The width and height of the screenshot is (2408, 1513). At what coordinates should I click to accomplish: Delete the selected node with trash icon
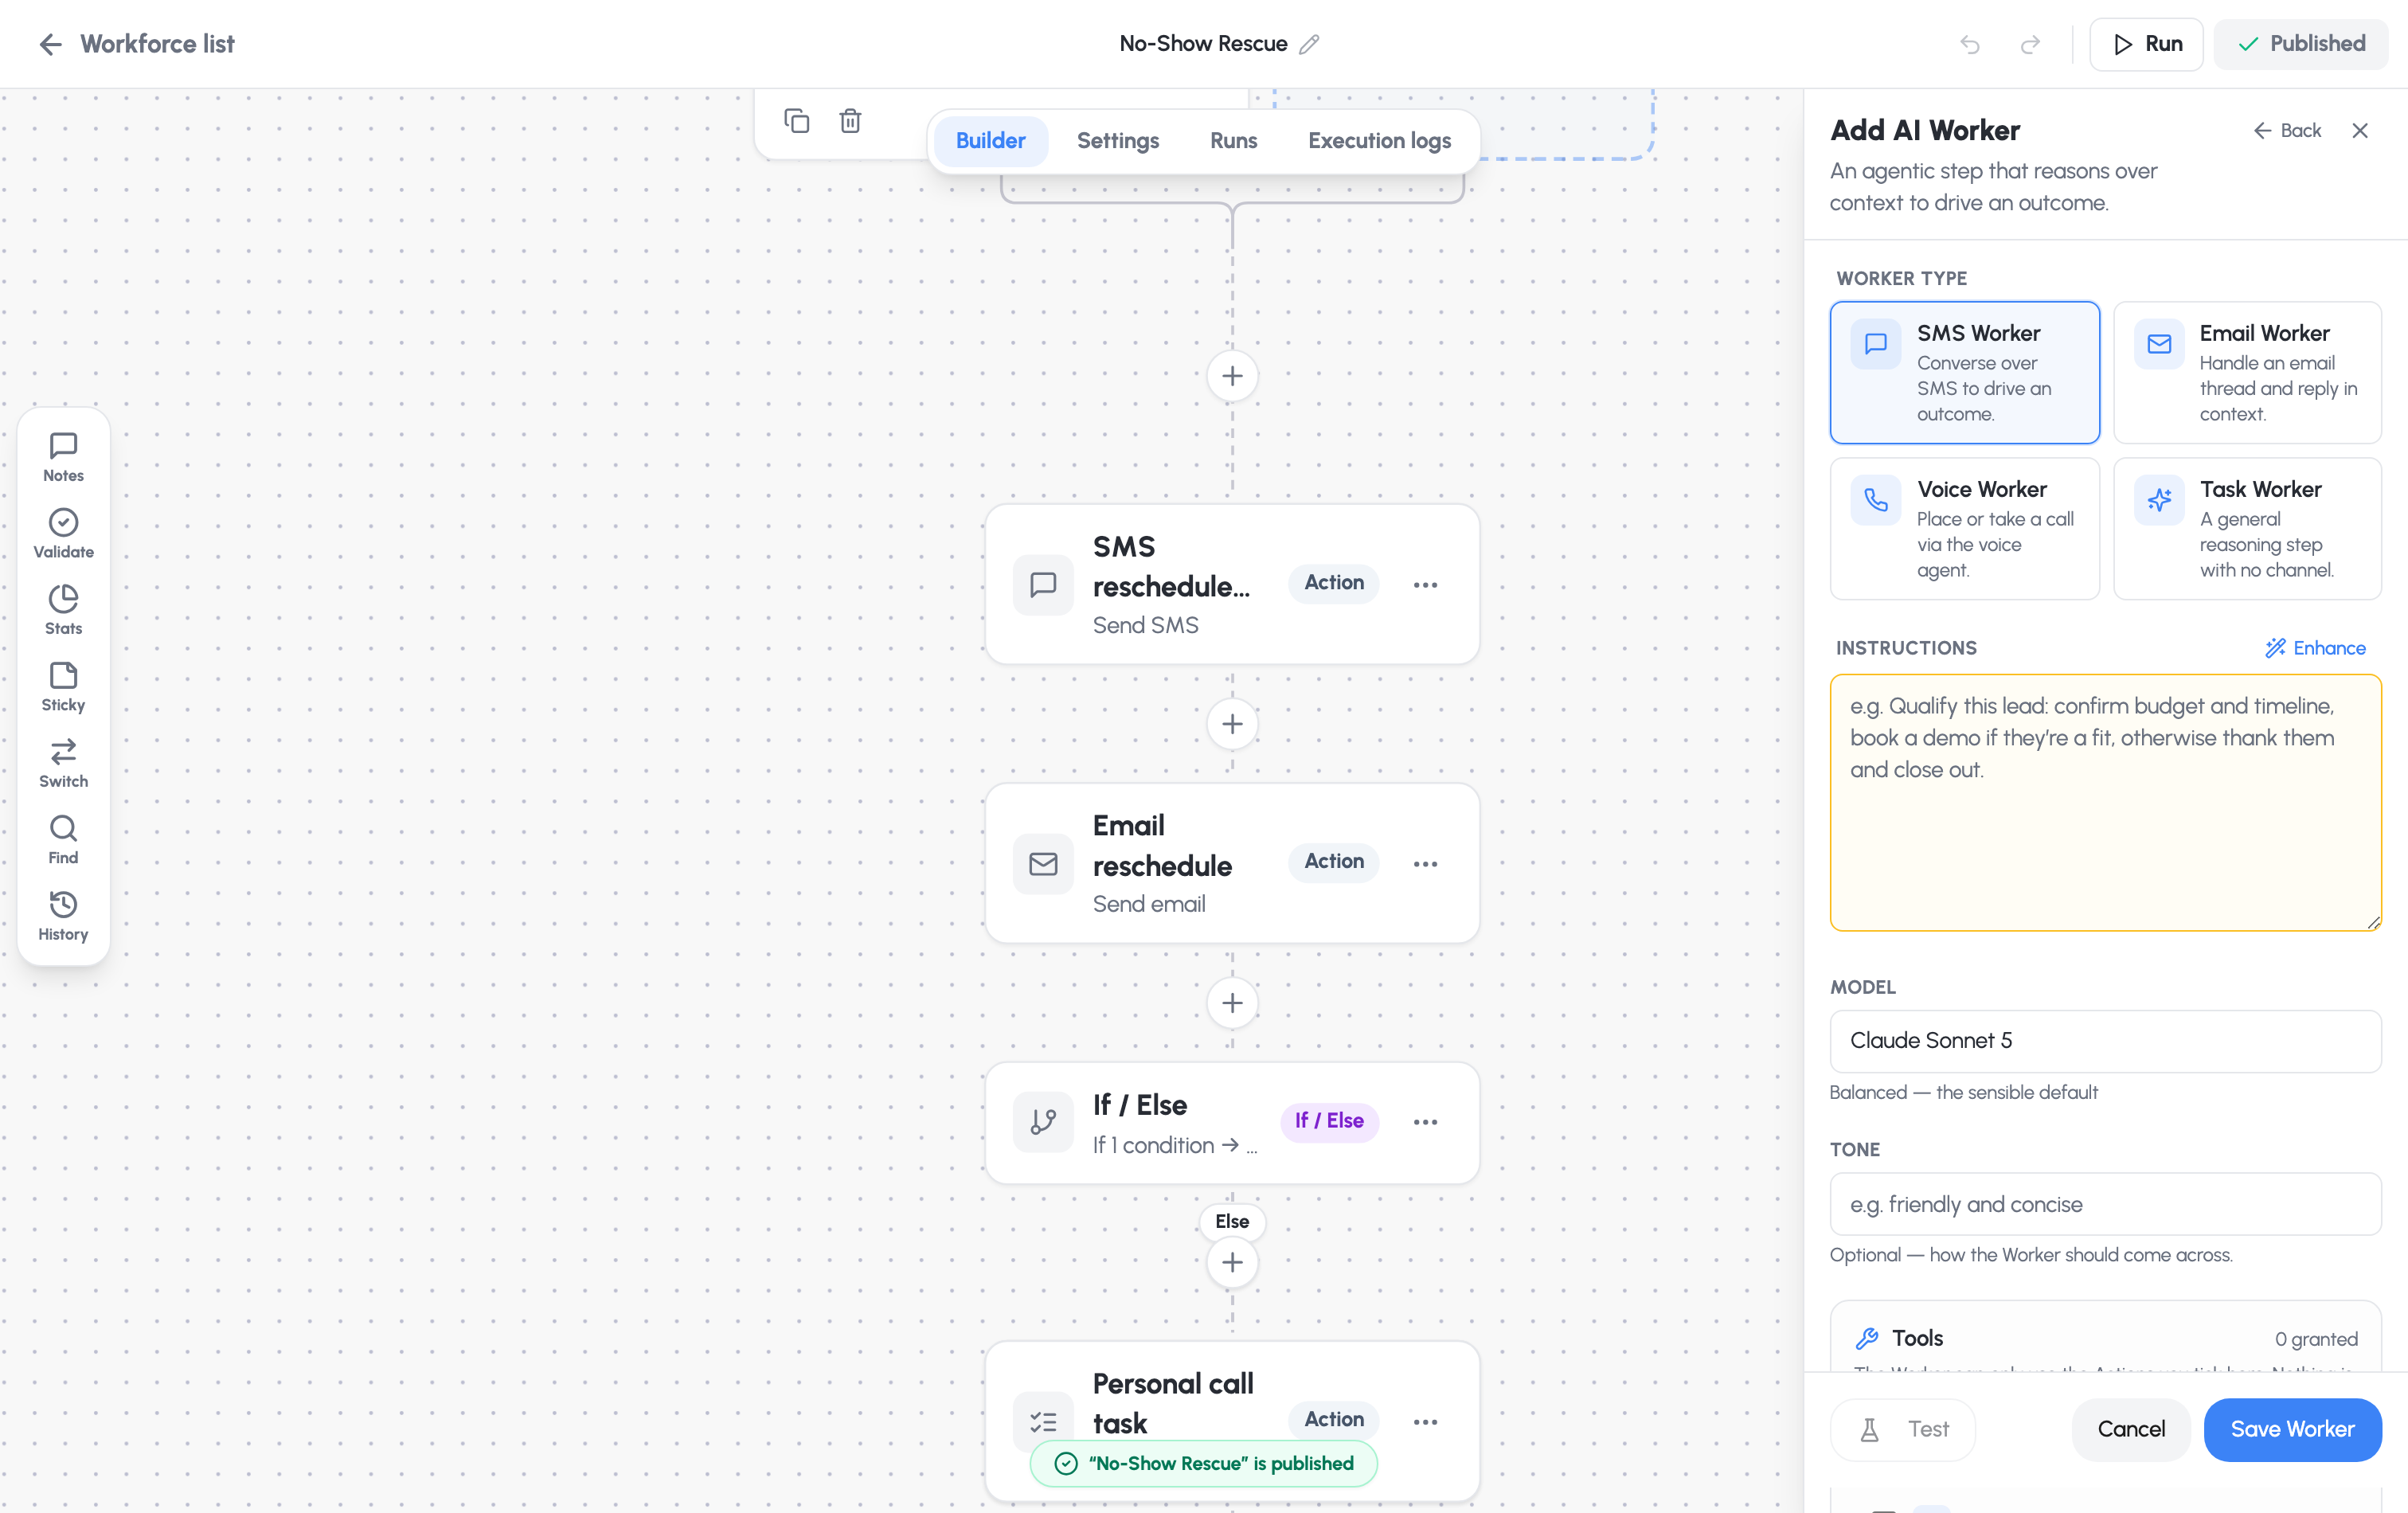point(850,121)
